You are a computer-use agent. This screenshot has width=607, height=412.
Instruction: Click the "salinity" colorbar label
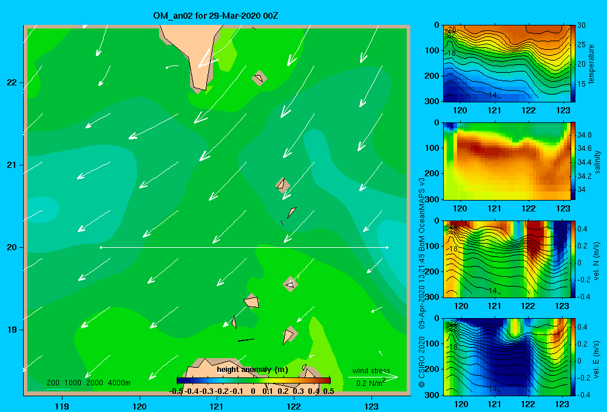point(597,162)
